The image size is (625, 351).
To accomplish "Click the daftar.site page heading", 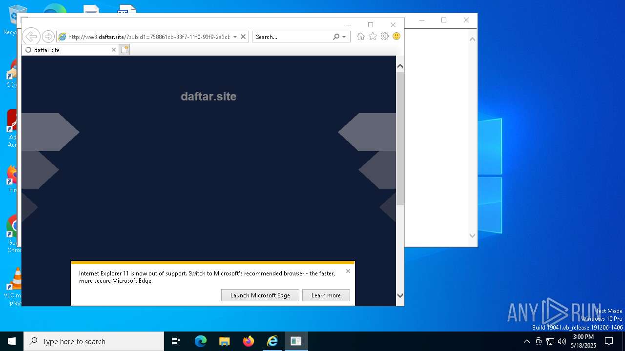I will pos(208,97).
